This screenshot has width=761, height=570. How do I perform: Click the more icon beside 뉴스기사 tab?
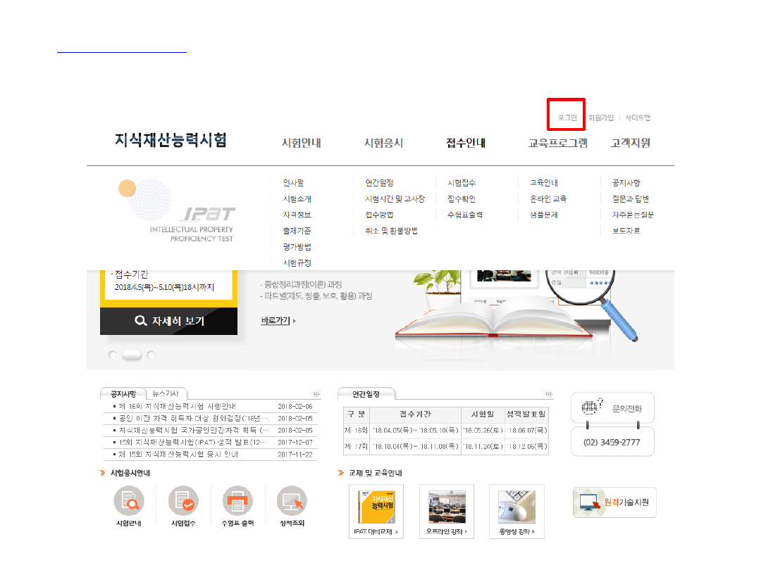point(316,395)
